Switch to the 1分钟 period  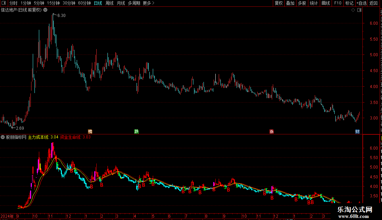click(x=26, y=3)
